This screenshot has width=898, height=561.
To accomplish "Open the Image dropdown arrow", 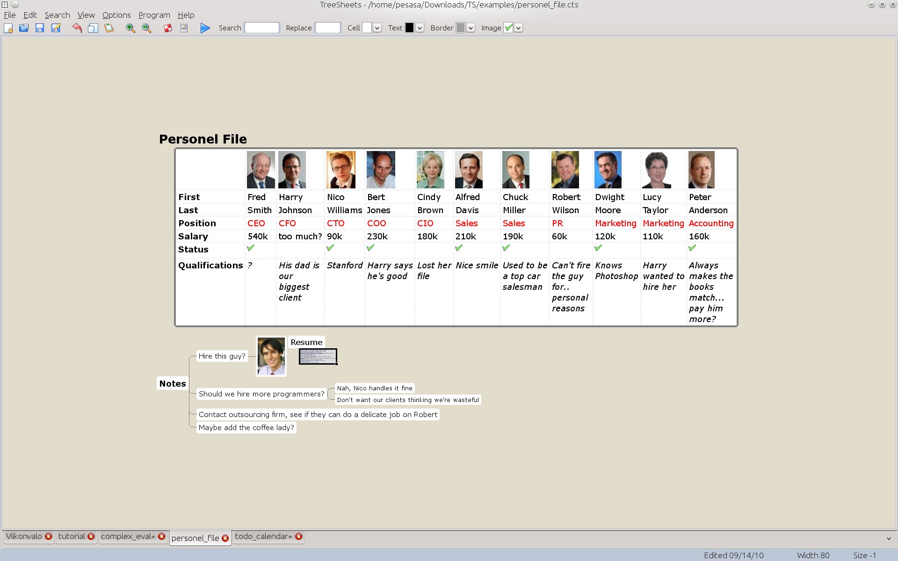I will (x=518, y=28).
